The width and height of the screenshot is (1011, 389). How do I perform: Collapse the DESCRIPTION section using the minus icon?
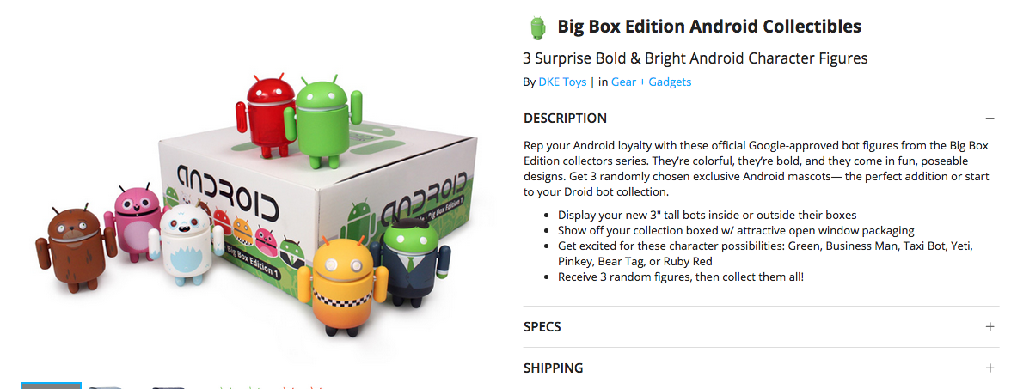990,118
